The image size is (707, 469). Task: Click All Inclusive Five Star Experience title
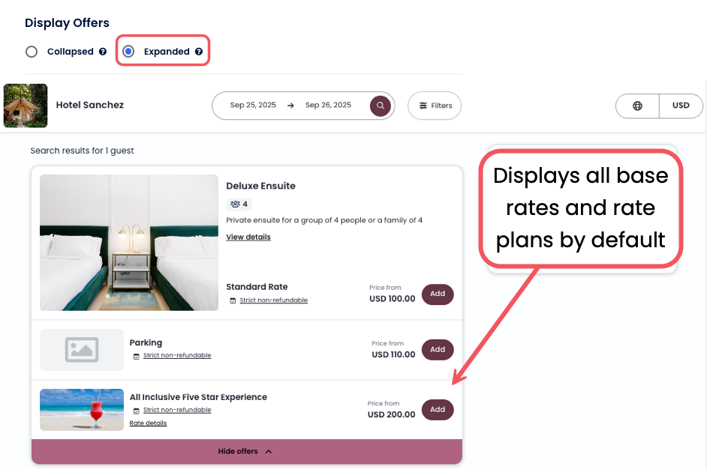[198, 397]
